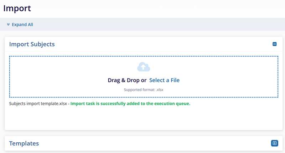285x153 pixels.
Task: Click the word "Drop" in the upload prompt
Action: [134, 80]
